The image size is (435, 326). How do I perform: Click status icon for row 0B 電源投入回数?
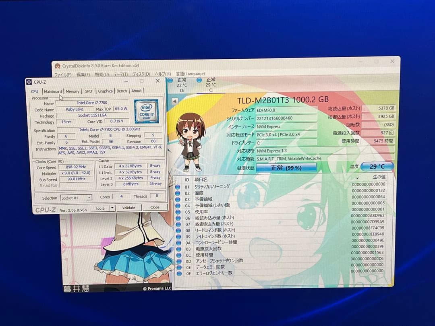[179, 249]
